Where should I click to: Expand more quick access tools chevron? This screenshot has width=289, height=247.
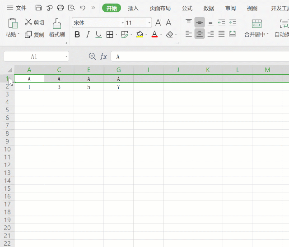[93, 8]
